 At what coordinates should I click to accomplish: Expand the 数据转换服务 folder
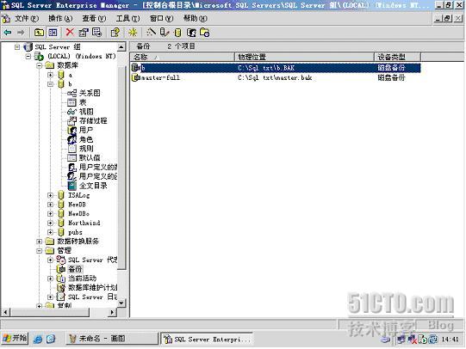coord(40,242)
